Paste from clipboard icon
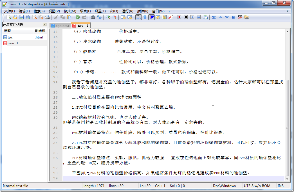Screen dimensions: 294x192 click(69, 17)
